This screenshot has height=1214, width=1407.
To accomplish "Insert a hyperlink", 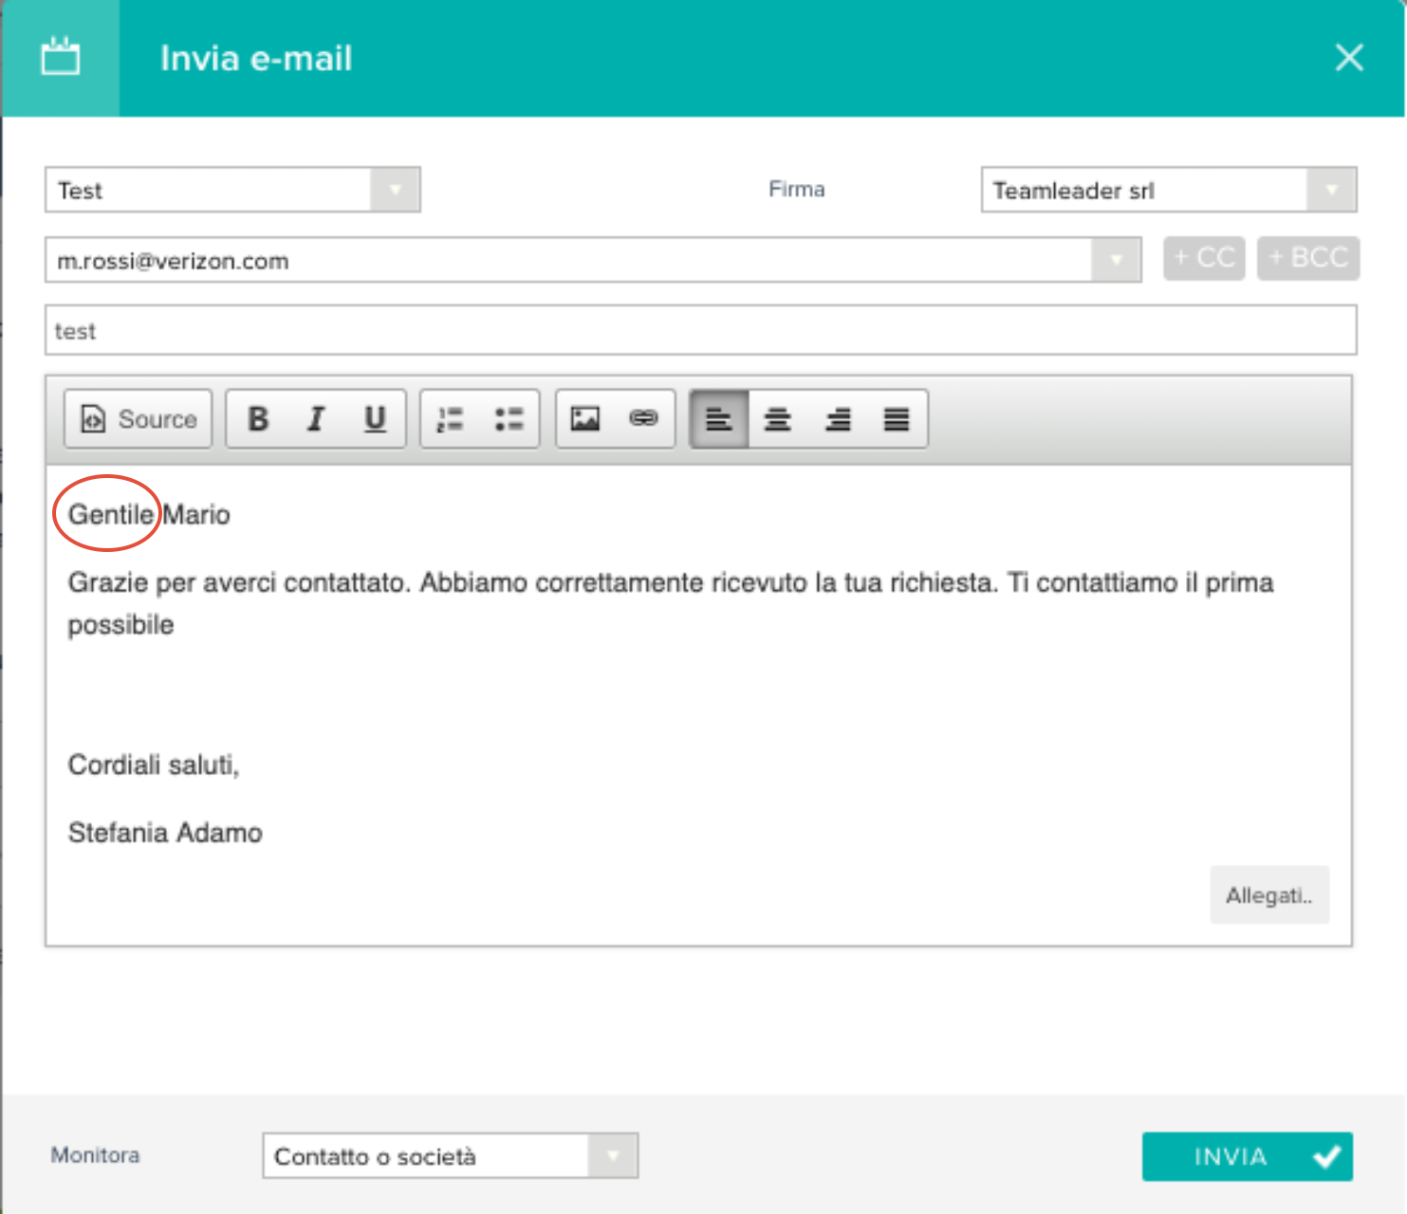I will point(644,418).
